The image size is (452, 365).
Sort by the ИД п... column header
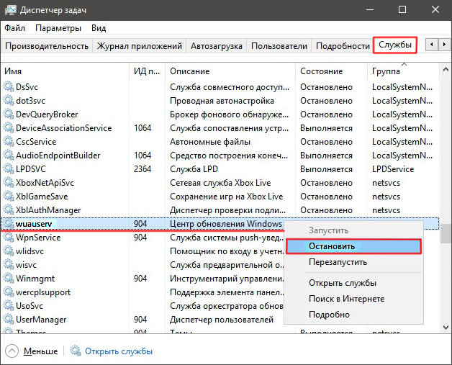click(x=147, y=71)
